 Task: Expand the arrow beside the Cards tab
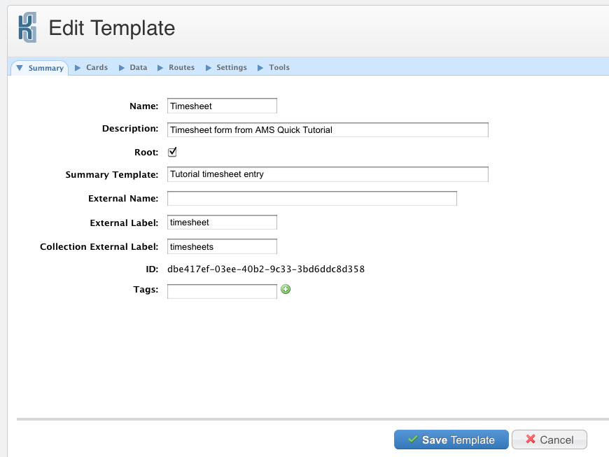pyautogui.click(x=78, y=68)
